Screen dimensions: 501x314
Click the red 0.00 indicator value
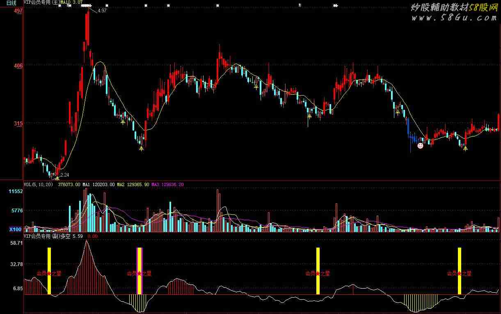click(92, 237)
